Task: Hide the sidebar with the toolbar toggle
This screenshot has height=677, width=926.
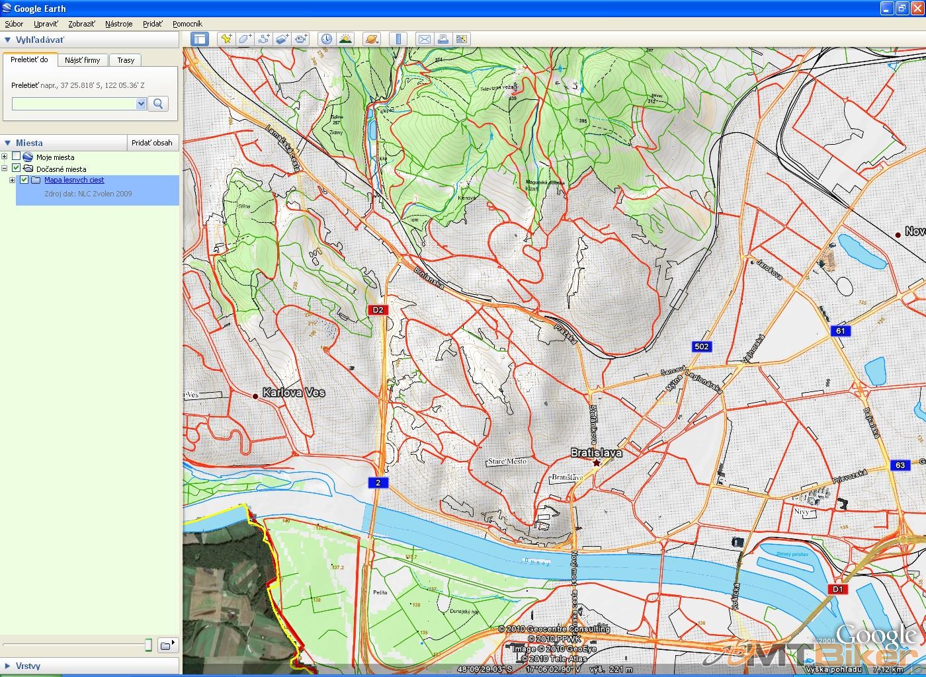Action: 199,39
